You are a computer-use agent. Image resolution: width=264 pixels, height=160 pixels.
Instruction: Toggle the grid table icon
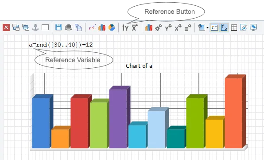point(234,27)
